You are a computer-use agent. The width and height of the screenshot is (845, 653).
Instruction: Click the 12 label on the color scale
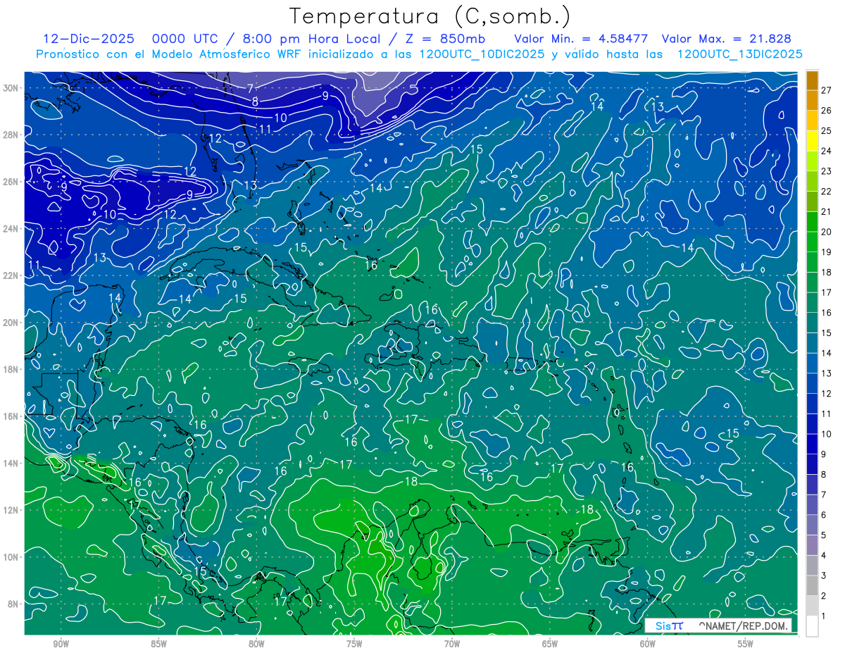pos(827,393)
